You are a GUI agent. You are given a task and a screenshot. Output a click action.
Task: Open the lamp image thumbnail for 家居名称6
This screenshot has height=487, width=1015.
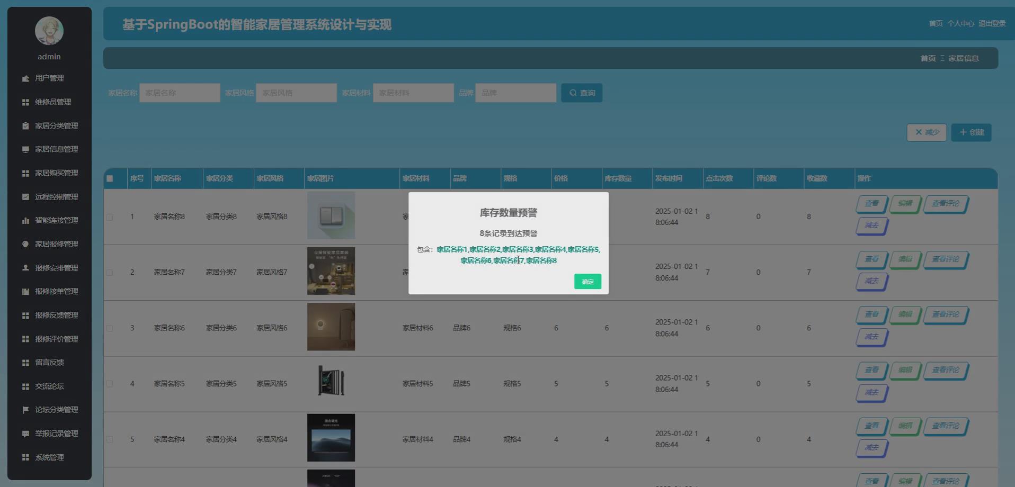pyautogui.click(x=331, y=327)
